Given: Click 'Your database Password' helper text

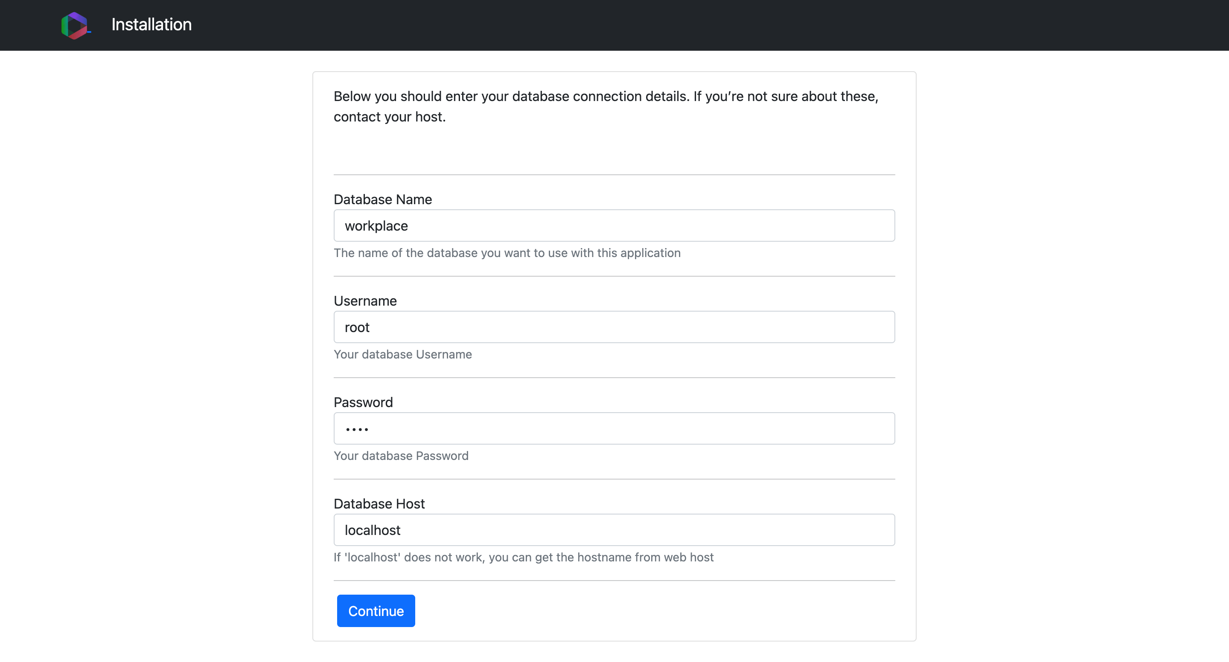Looking at the screenshot, I should point(401,456).
